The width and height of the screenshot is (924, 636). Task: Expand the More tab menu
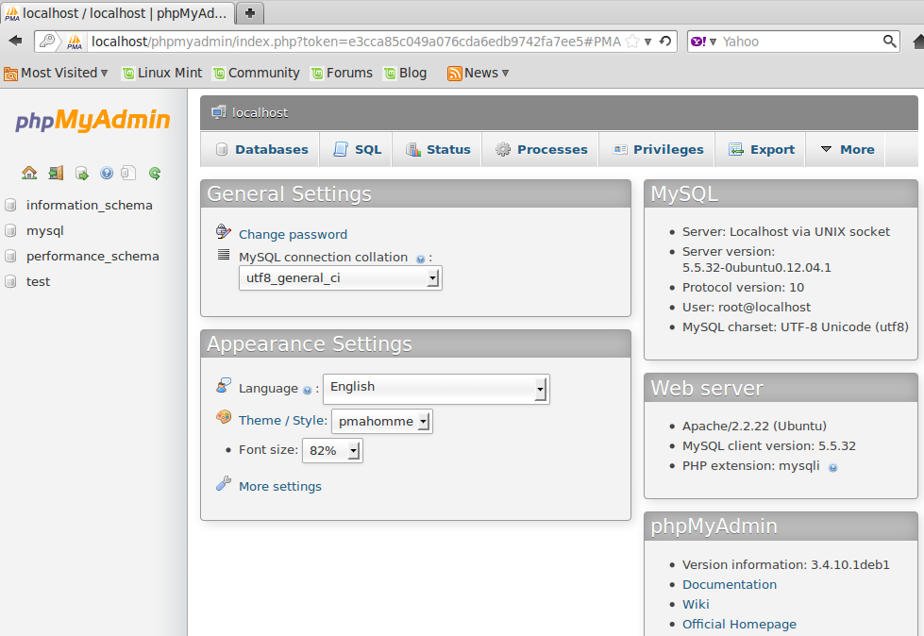[x=848, y=150]
